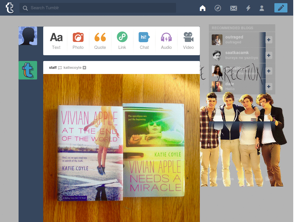Image resolution: width=297 pixels, height=222 pixels.
Task: Go to the Home dashboard icon
Action: [202, 8]
